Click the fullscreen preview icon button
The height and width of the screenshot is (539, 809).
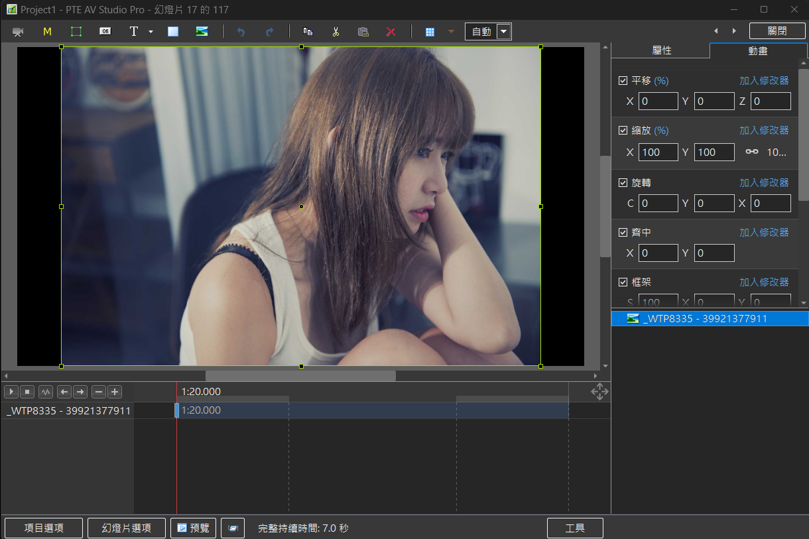(x=233, y=528)
